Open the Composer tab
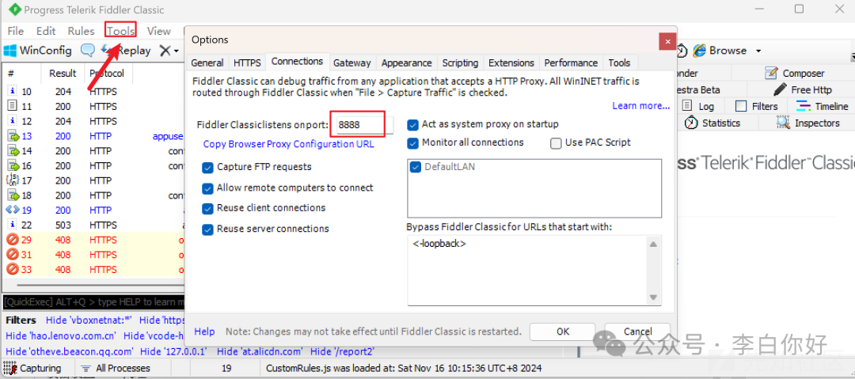The image size is (855, 379). (x=795, y=73)
